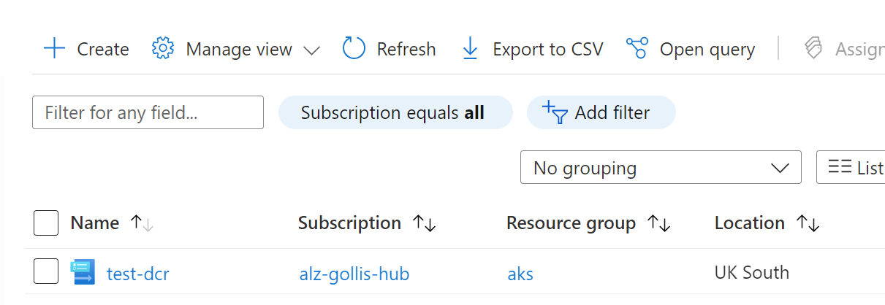The width and height of the screenshot is (885, 305).
Task: Sort by Name column arrows
Action: point(142,223)
